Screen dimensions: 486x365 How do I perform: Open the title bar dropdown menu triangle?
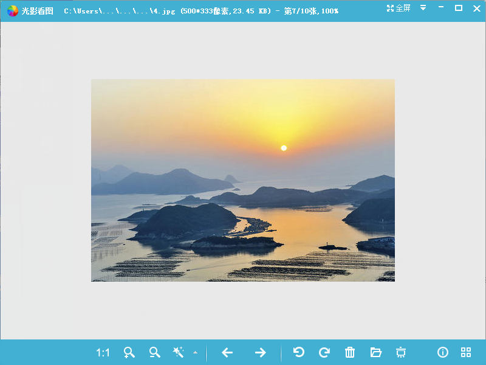423,8
